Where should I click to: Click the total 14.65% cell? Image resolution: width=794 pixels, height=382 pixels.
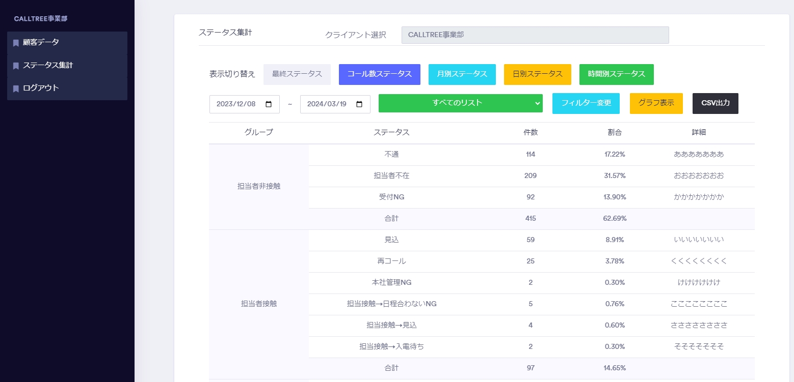click(x=615, y=368)
